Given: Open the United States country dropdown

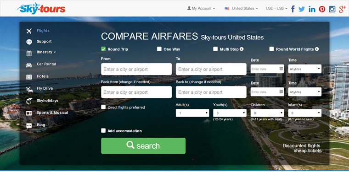Looking at the screenshot, I should 241,8.
